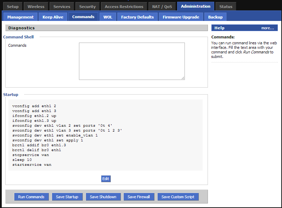The width and height of the screenshot is (282, 208).
Task: Click the Help panel title
Action: click(x=219, y=28)
